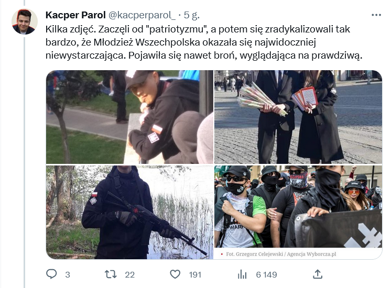
Task: Open the Kacper Parol display name link
Action: 75,15
